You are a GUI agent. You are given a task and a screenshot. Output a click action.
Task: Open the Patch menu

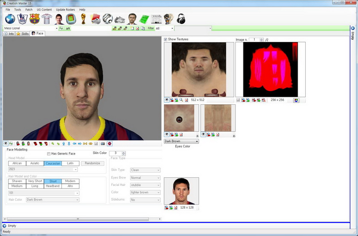click(x=29, y=9)
